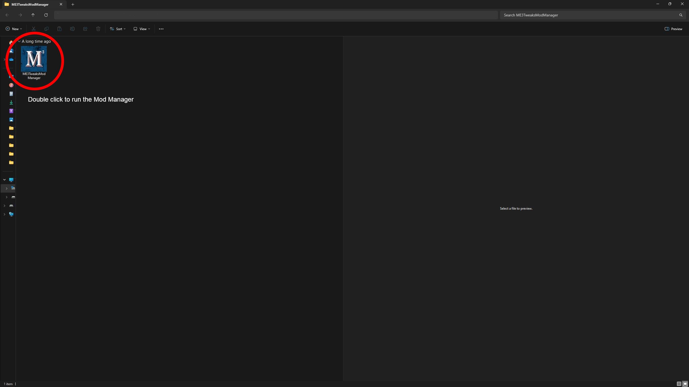Viewport: 689px width, 387px height.
Task: Switch to large thumbnails view layout
Action: pos(685,384)
